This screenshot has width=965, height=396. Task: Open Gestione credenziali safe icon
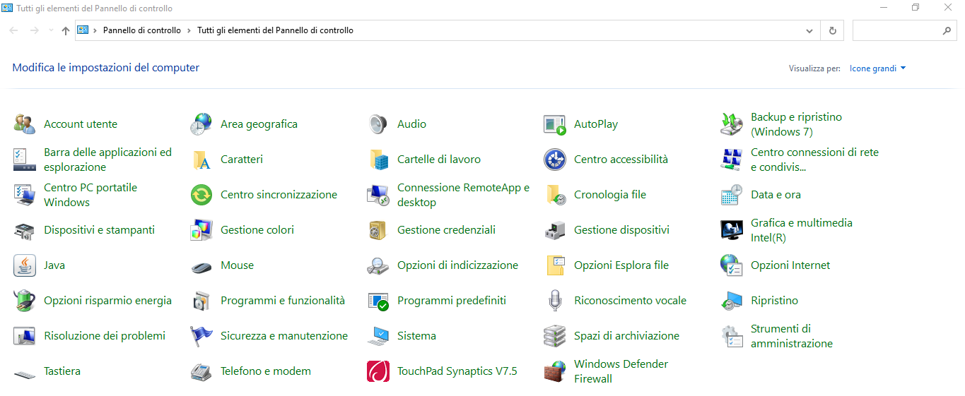pyautogui.click(x=378, y=230)
